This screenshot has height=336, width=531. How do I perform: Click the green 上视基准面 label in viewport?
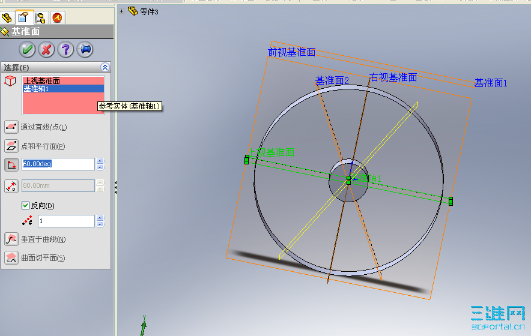click(272, 152)
